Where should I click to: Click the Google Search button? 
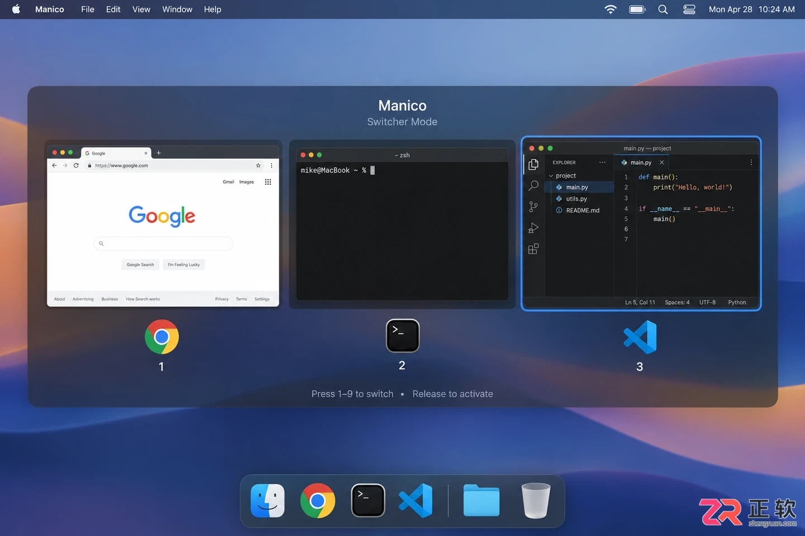click(140, 265)
